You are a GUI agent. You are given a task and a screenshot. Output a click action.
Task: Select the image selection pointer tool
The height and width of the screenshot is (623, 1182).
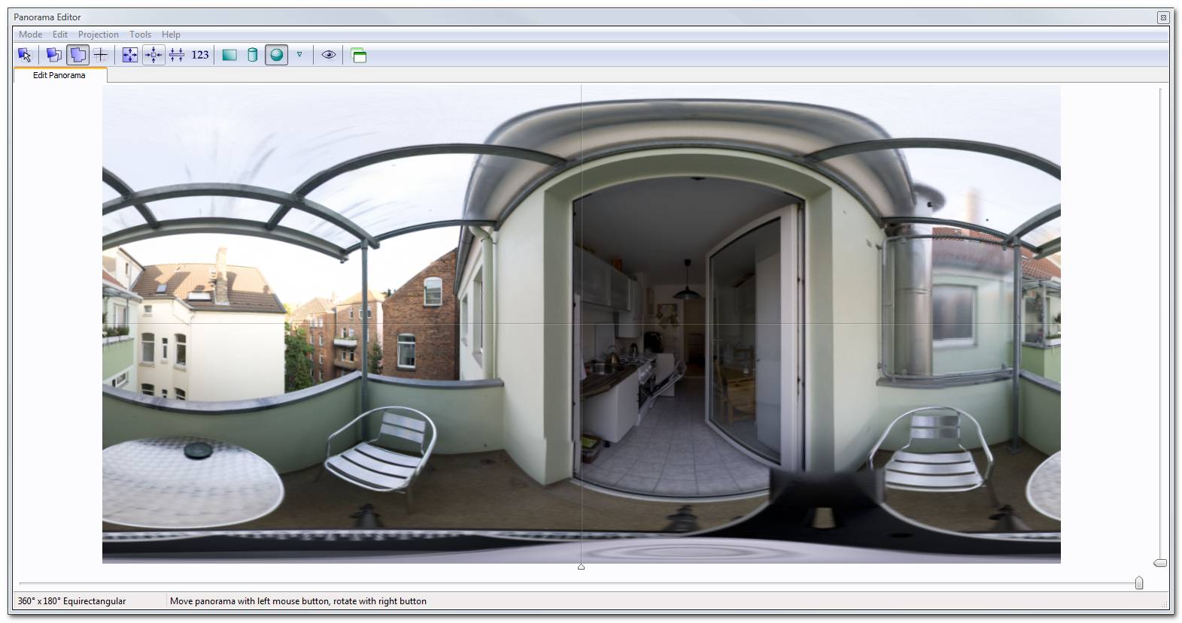25,55
